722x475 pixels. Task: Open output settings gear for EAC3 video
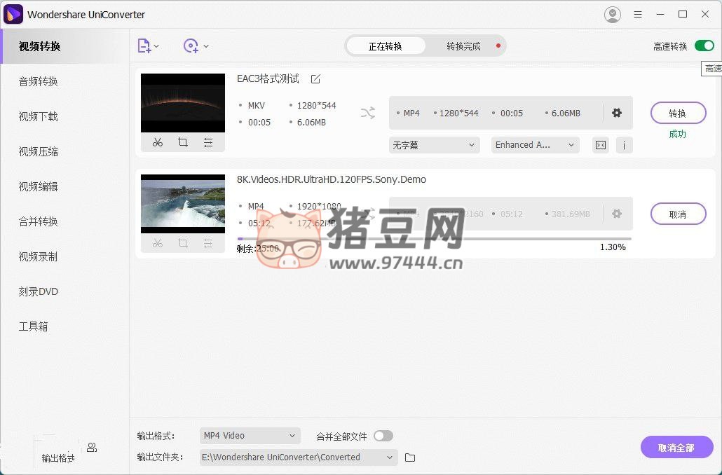pos(617,113)
